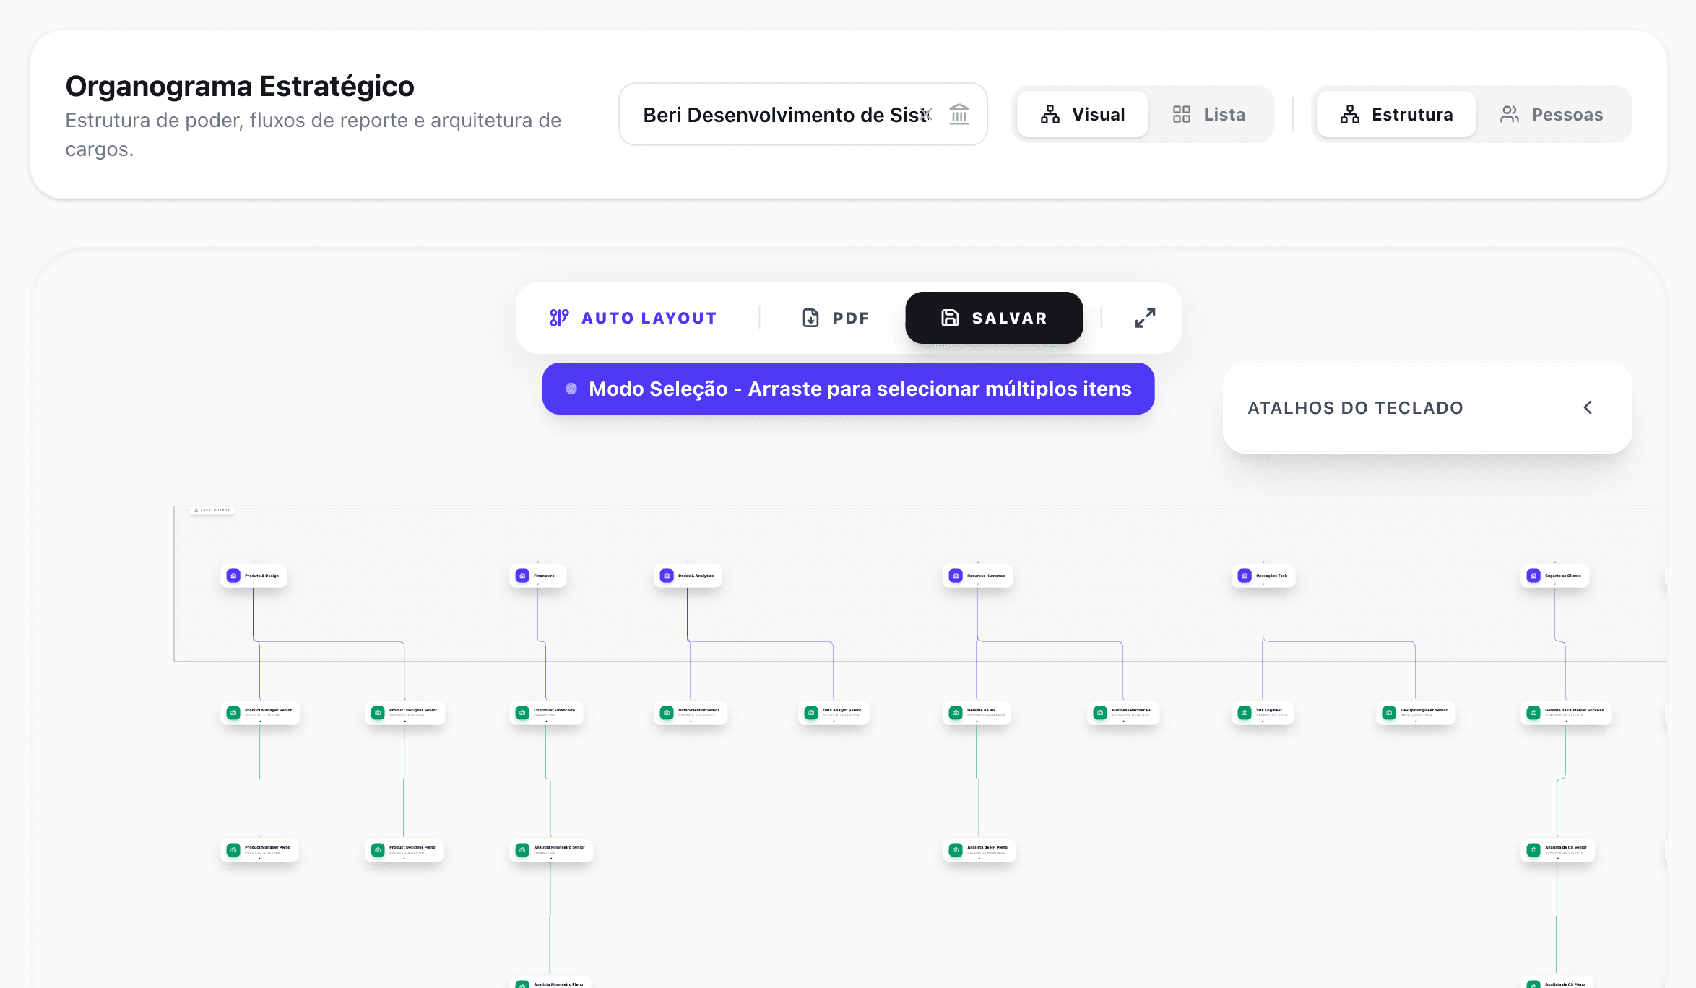This screenshot has width=1696, height=988.
Task: Collapse the Atalhos do Teclado panel
Action: pos(1588,407)
